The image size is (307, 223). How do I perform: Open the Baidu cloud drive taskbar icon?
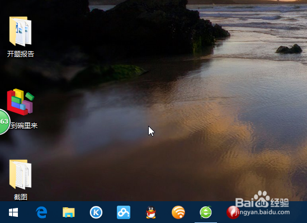(124, 212)
